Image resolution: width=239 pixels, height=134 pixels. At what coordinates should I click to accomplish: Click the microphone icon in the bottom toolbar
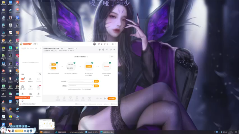point(83,98)
